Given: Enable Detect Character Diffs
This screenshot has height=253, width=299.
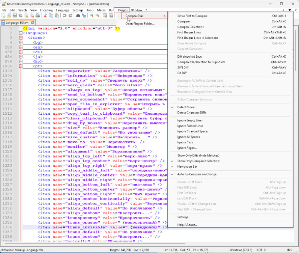Looking at the screenshot, I should coord(230,113).
